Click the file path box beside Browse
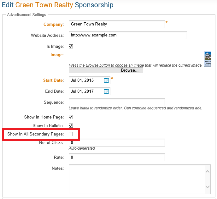The image size is (217, 199). coord(93,70)
